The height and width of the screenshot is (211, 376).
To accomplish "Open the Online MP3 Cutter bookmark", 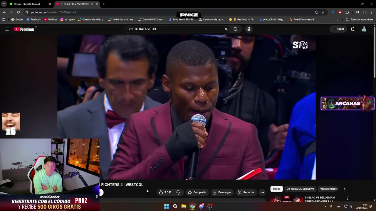I will [152, 20].
